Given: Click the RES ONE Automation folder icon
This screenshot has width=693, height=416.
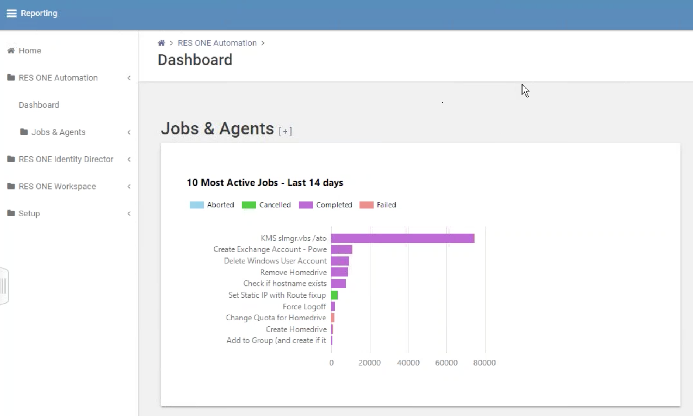Looking at the screenshot, I should (x=11, y=77).
